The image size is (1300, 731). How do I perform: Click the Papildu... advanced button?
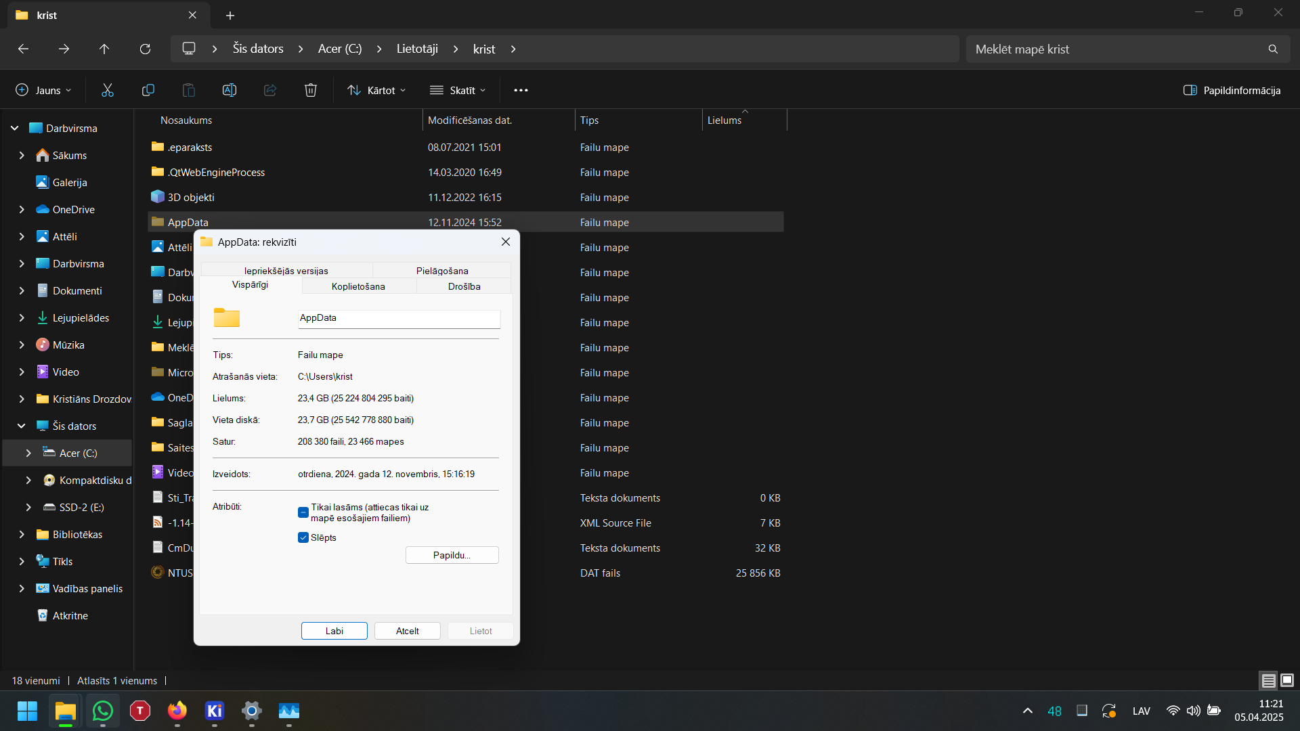(x=452, y=555)
